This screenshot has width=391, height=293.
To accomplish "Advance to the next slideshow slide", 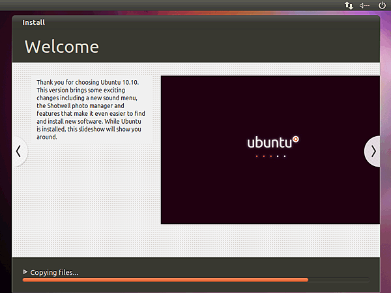I will pos(373,151).
